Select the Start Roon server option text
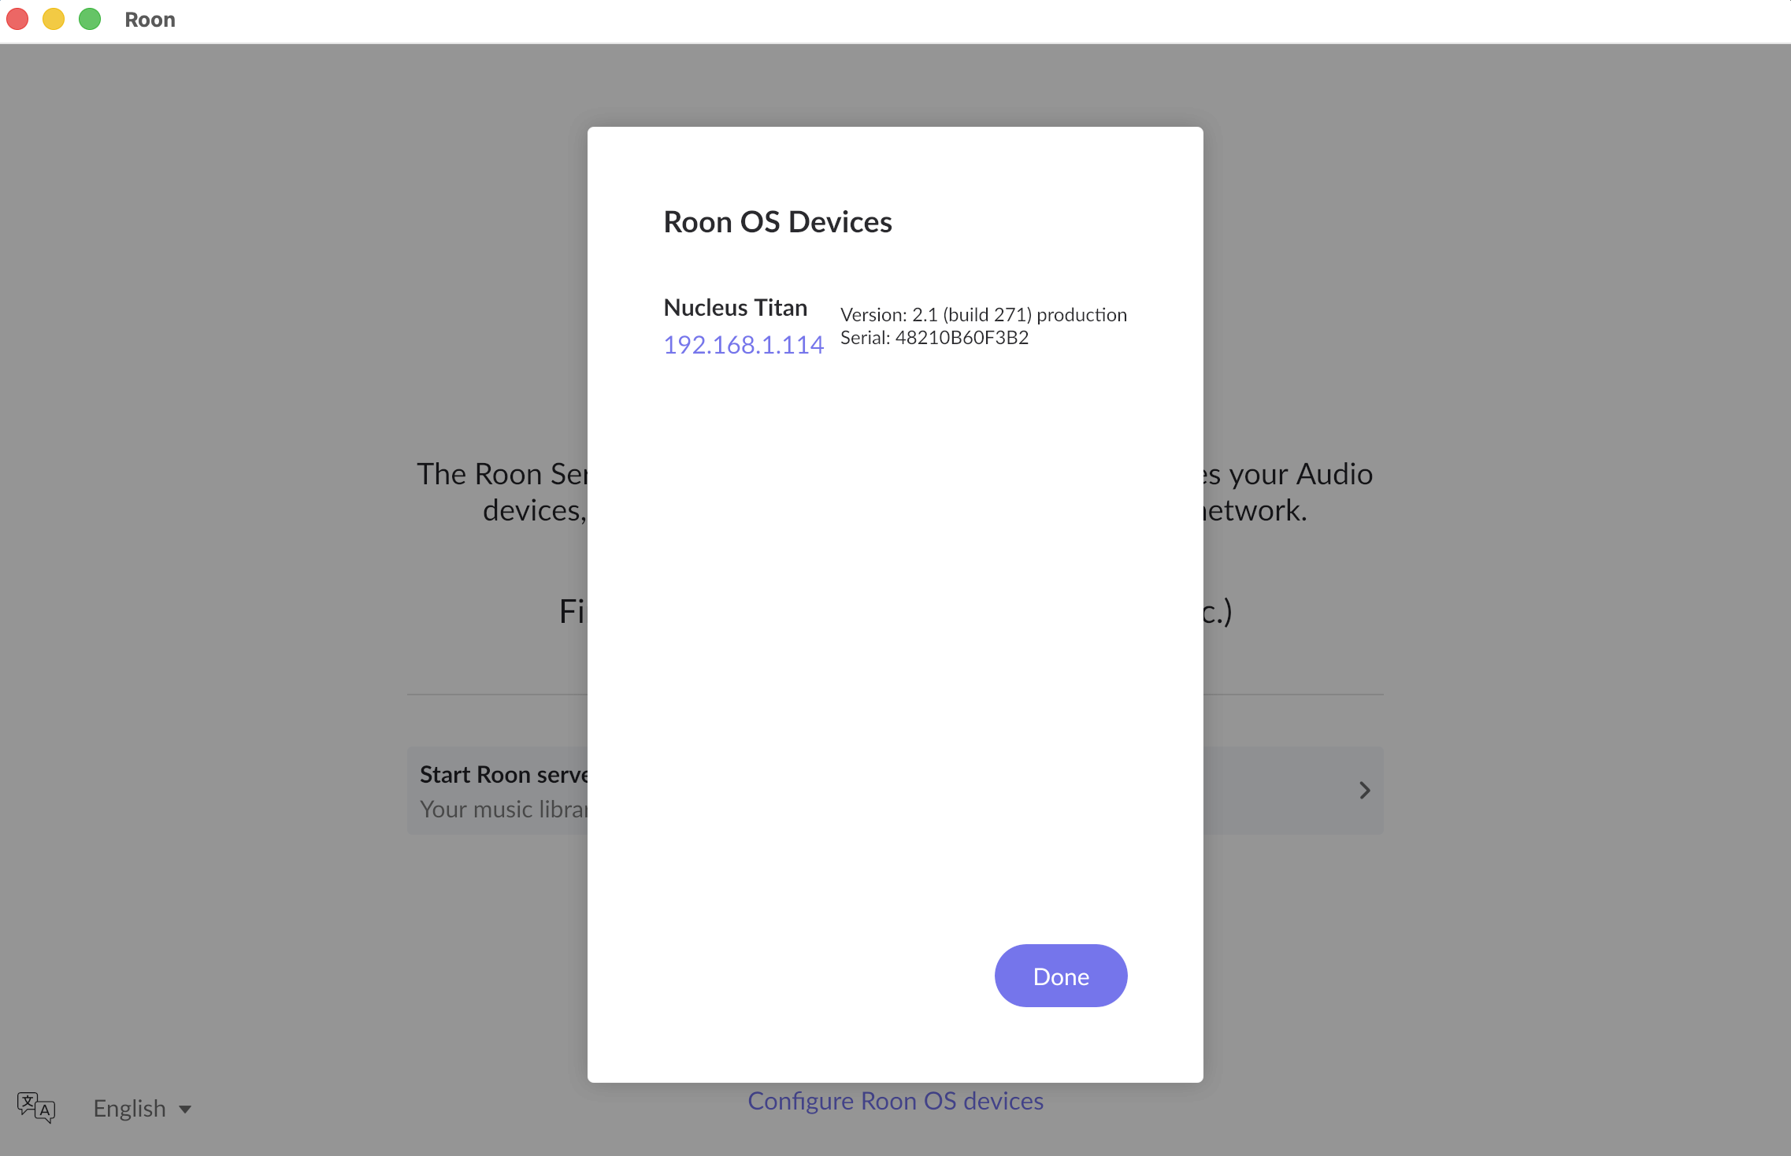The width and height of the screenshot is (1791, 1156). click(x=504, y=775)
